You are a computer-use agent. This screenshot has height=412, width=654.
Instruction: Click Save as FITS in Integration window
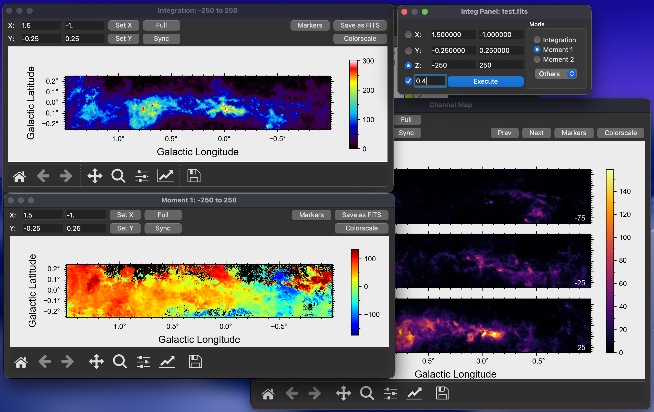pyautogui.click(x=360, y=25)
